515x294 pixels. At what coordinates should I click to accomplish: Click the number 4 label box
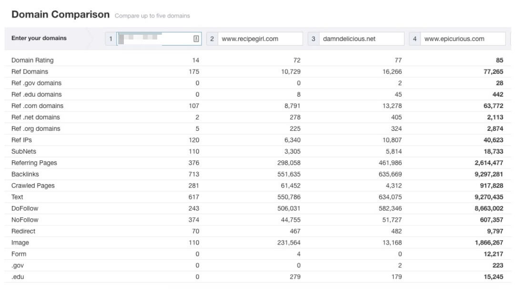414,39
